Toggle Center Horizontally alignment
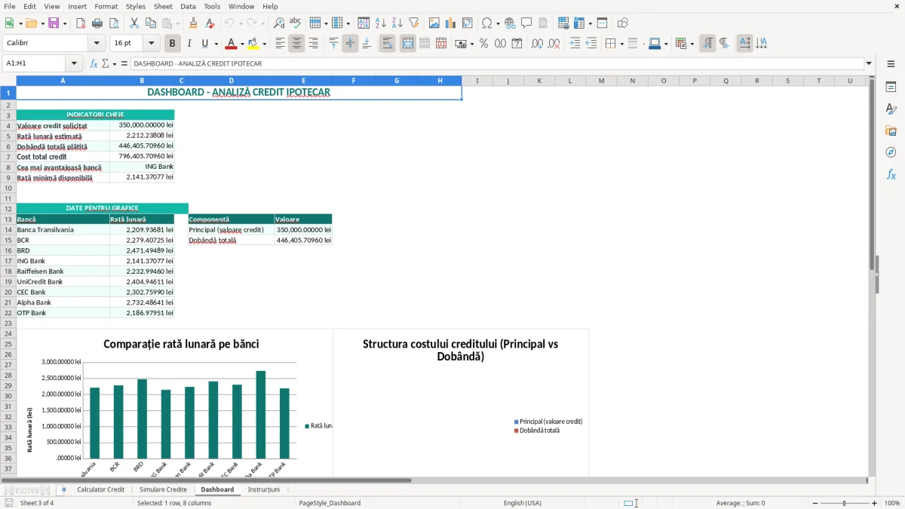Viewport: 905px width, 509px height. pyautogui.click(x=297, y=44)
